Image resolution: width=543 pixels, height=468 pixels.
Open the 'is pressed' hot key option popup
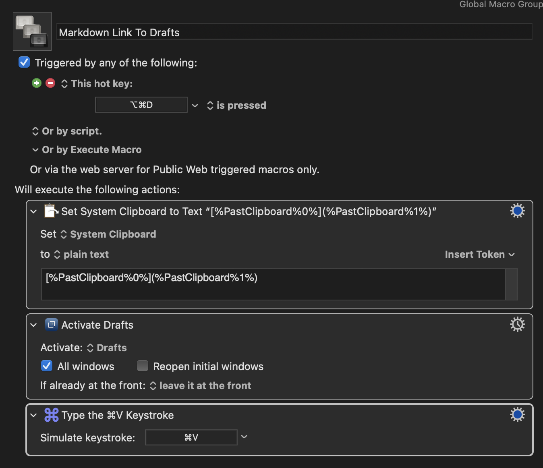(x=237, y=106)
